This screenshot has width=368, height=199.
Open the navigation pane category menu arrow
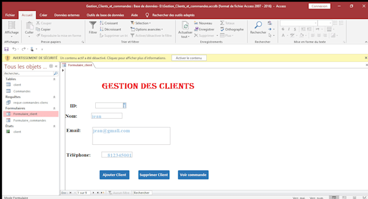[x=51, y=66]
